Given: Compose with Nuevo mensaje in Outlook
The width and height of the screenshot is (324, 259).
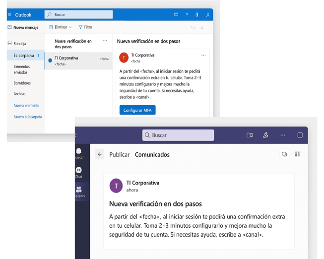Looking at the screenshot, I should point(23,27).
